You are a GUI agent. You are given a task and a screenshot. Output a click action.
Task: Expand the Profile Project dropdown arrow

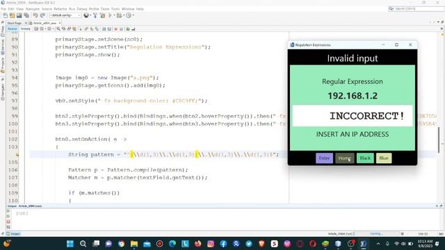pos(133,15)
